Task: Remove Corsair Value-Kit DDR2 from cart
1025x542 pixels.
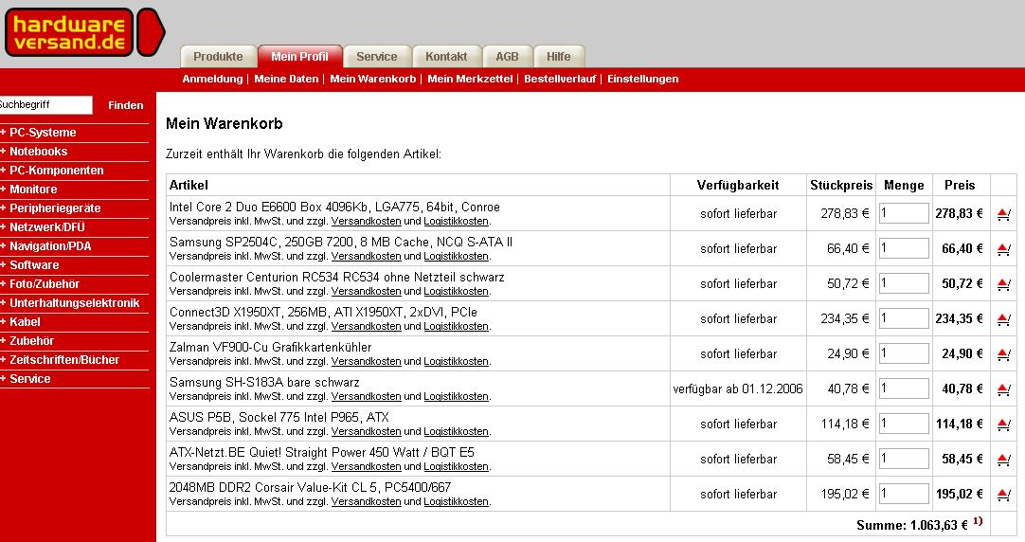Action: [x=1003, y=495]
